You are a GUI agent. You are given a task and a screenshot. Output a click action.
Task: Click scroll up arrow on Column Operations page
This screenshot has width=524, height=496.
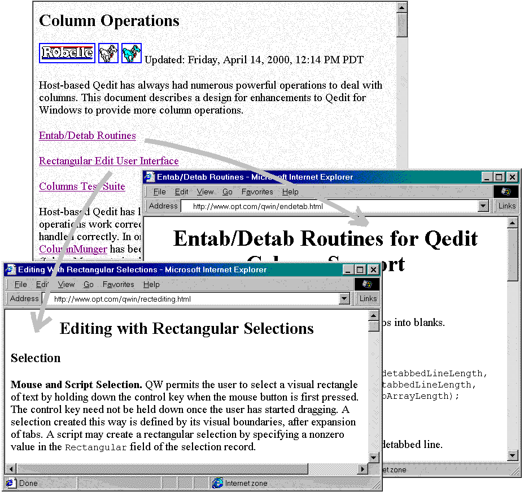[402, 7]
